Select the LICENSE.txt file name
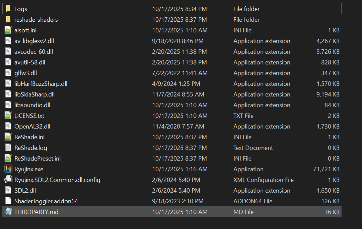The image size is (362, 229). click(29, 116)
